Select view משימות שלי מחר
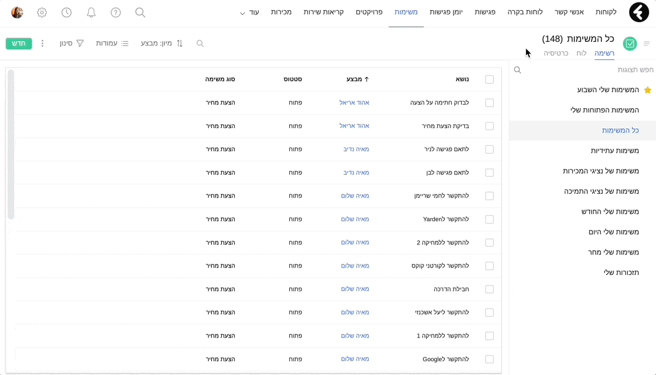This screenshot has height=375, width=656. [x=614, y=252]
